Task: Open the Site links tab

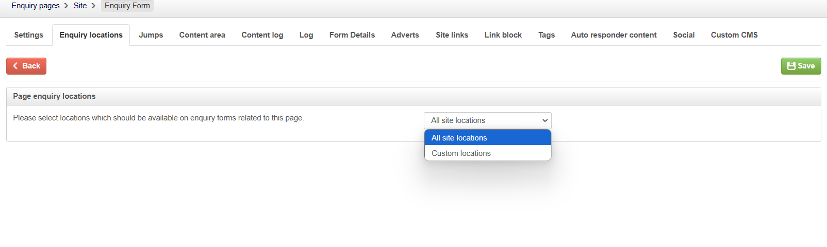Action: [x=452, y=35]
